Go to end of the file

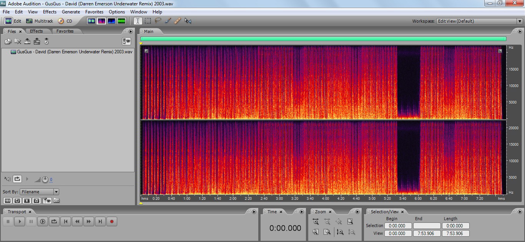point(100,221)
